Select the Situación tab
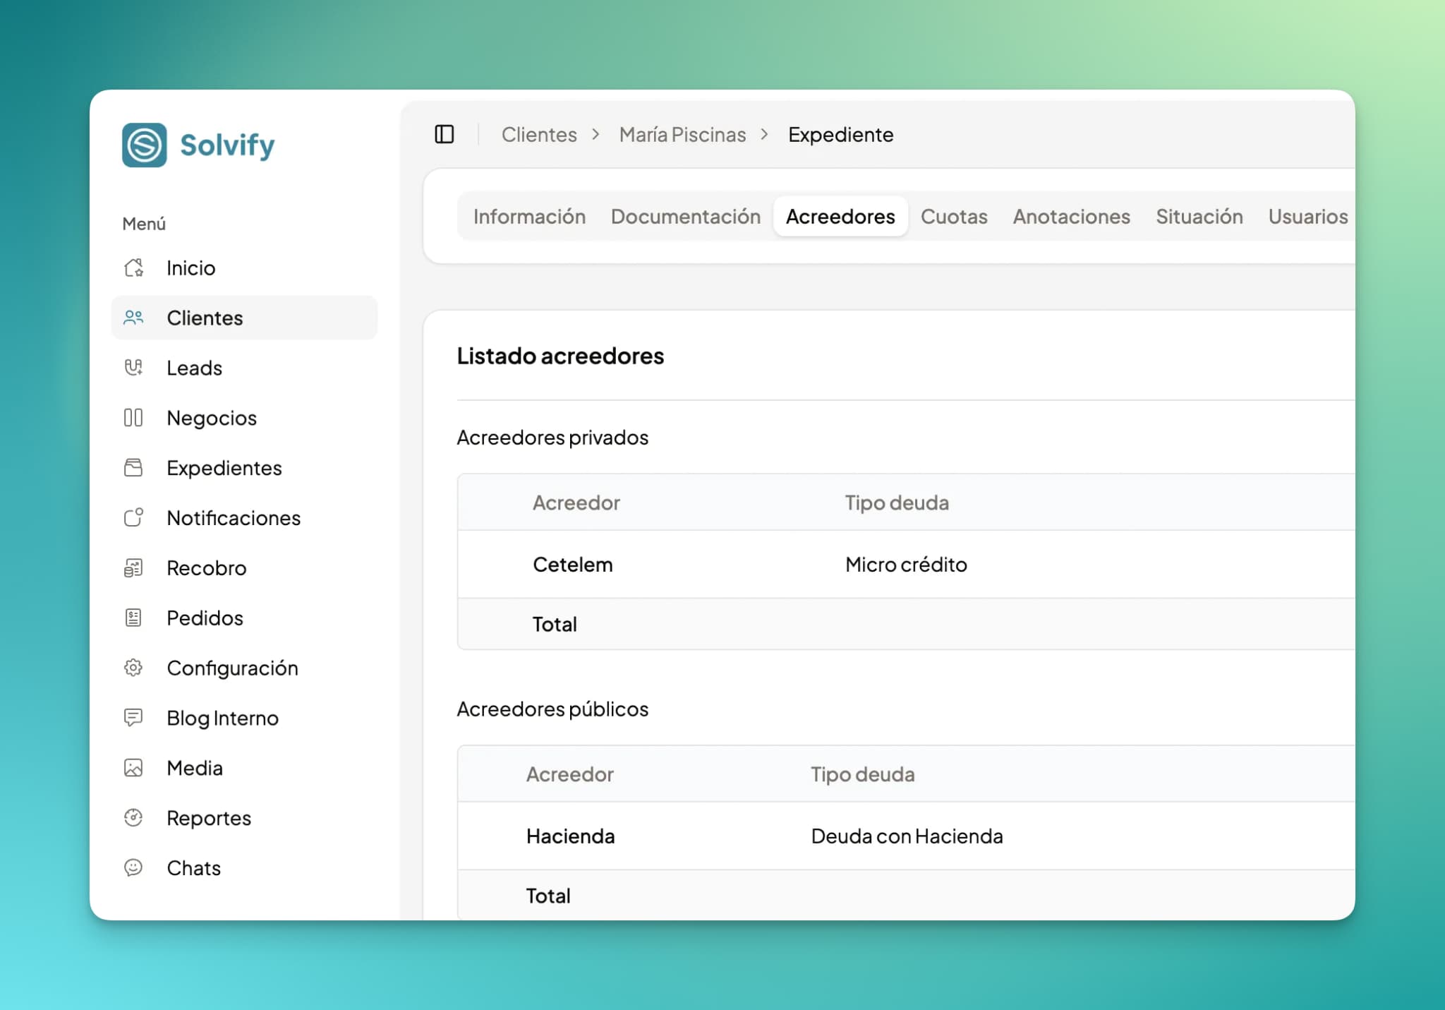The width and height of the screenshot is (1445, 1010). tap(1199, 217)
